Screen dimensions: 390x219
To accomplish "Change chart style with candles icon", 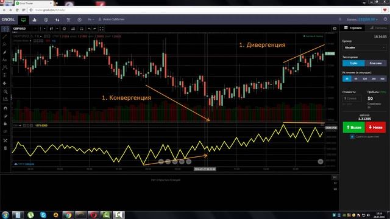I will (x=51, y=29).
